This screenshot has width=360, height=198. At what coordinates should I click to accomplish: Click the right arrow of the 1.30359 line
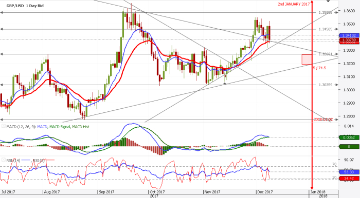pyautogui.click(x=336, y=85)
